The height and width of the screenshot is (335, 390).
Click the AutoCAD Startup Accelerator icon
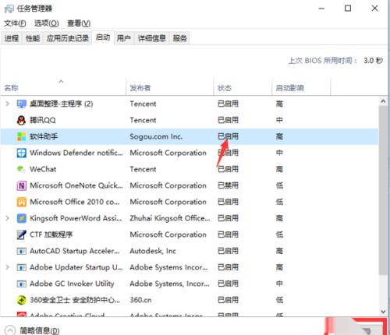(x=21, y=251)
